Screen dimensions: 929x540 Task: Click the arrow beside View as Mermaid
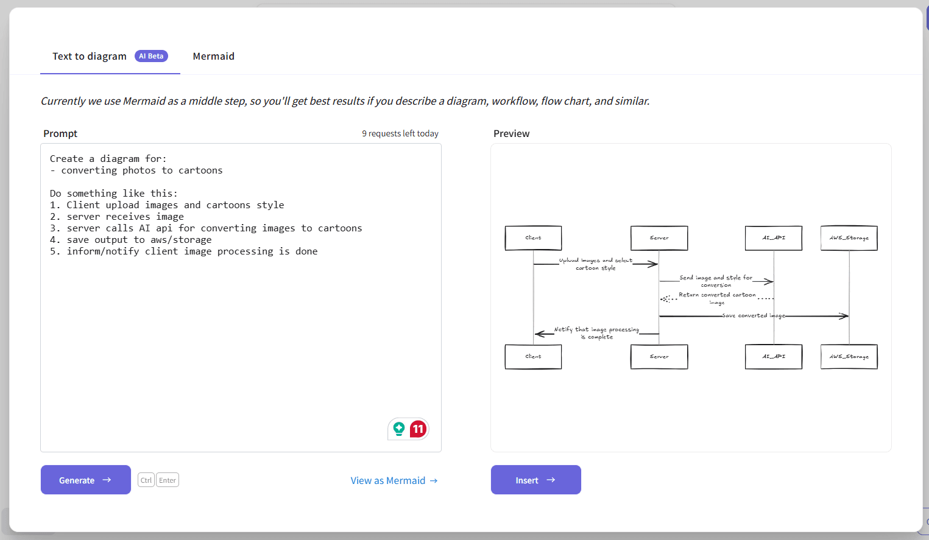[434, 481]
